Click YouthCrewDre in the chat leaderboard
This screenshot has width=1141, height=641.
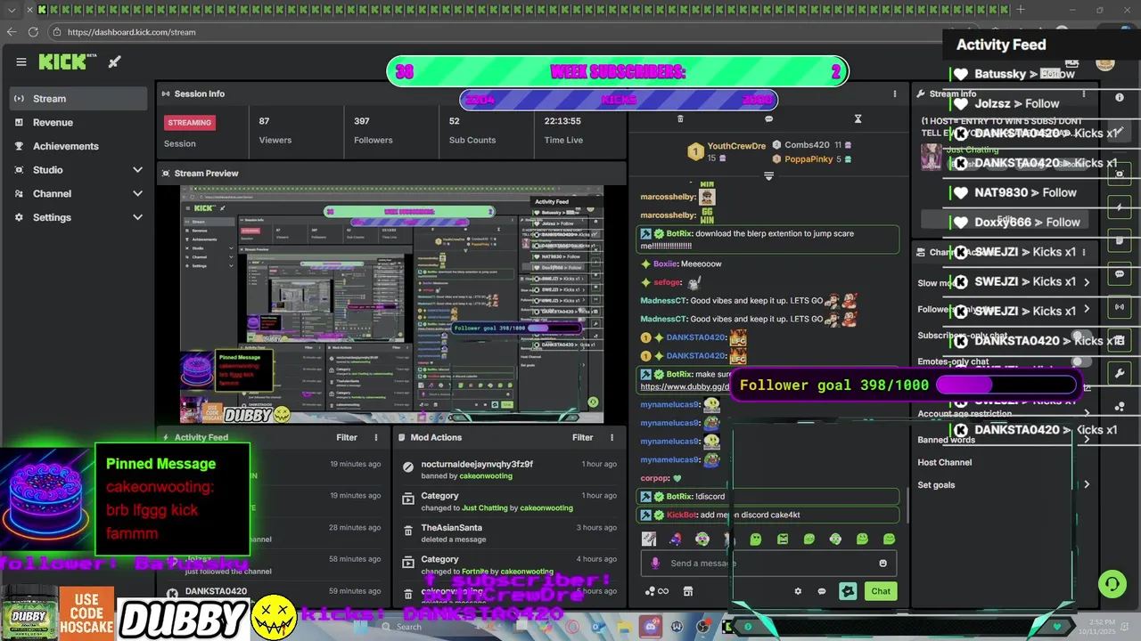(736, 146)
